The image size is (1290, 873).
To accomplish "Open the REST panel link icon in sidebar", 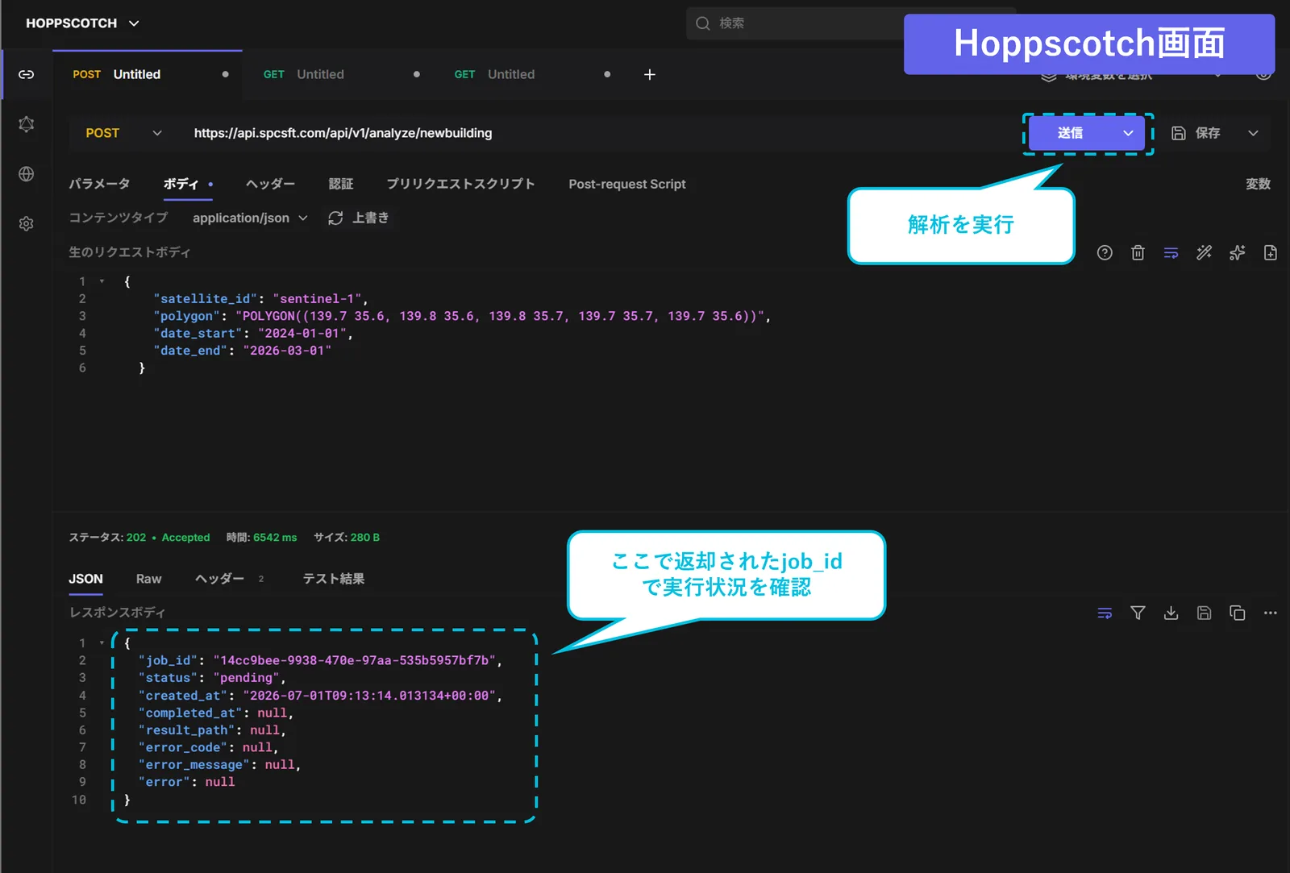I will click(26, 74).
